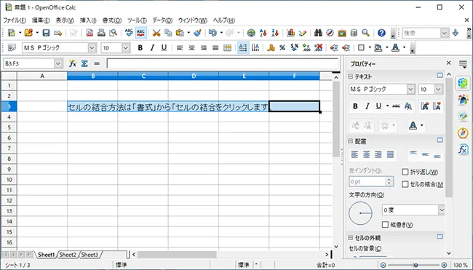
Task: Toggle Italic in formatting toolbar
Action: coord(152,47)
